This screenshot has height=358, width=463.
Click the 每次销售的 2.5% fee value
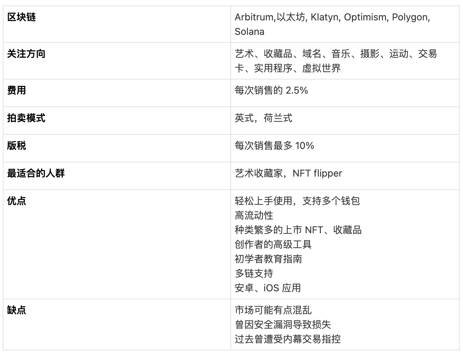pyautogui.click(x=271, y=91)
